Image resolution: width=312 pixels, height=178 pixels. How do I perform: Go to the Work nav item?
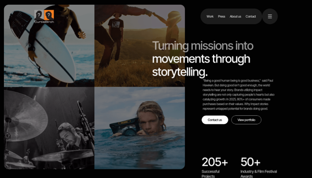coord(210,16)
